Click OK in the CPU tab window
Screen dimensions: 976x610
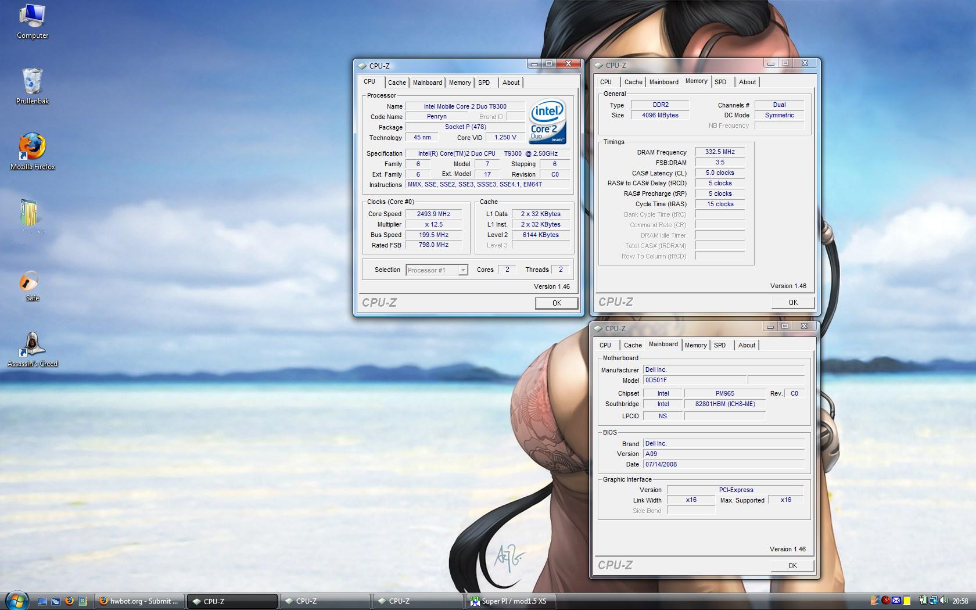pyautogui.click(x=557, y=303)
